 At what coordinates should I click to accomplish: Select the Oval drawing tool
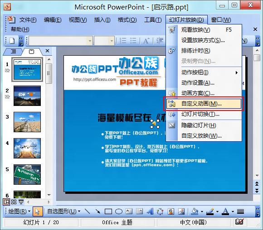119,211
